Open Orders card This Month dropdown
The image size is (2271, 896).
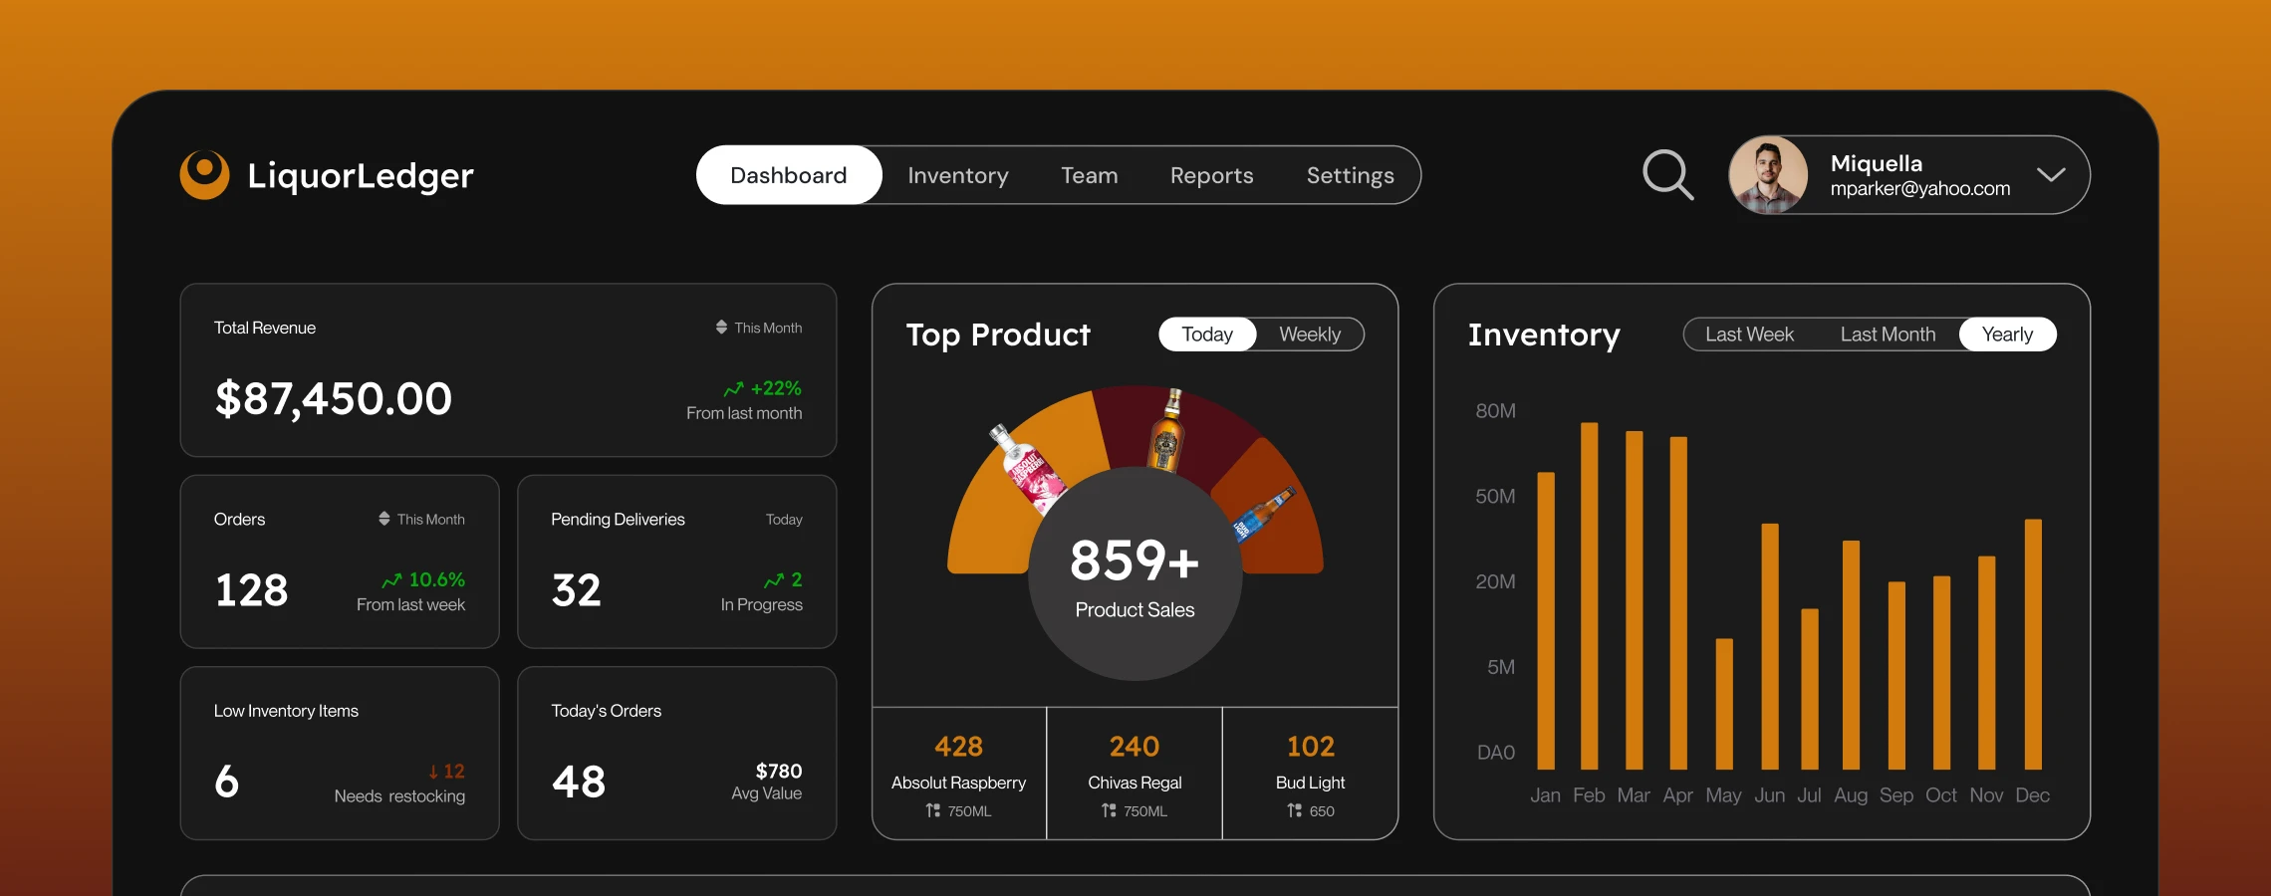pyautogui.click(x=421, y=519)
